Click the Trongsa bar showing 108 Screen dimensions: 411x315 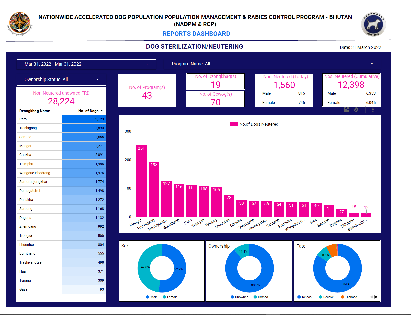coord(204,201)
